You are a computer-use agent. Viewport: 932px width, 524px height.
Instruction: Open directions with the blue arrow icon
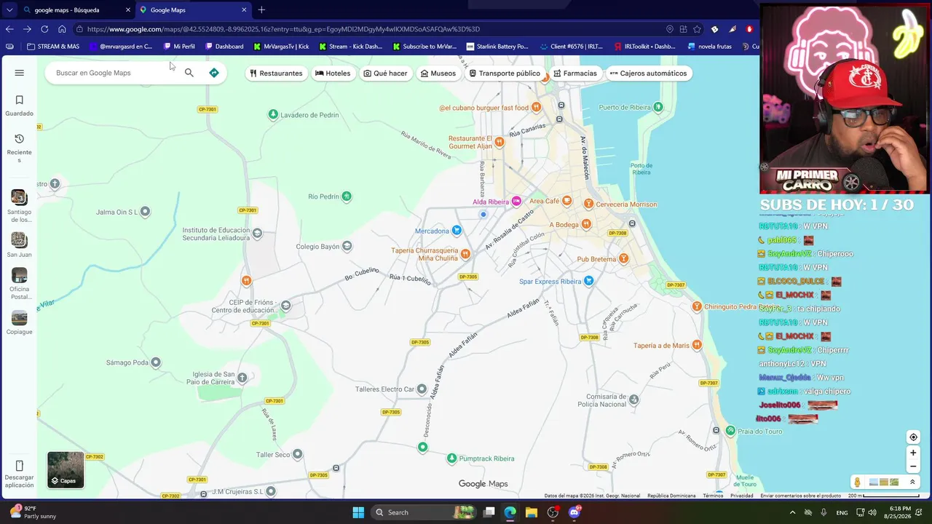[214, 73]
